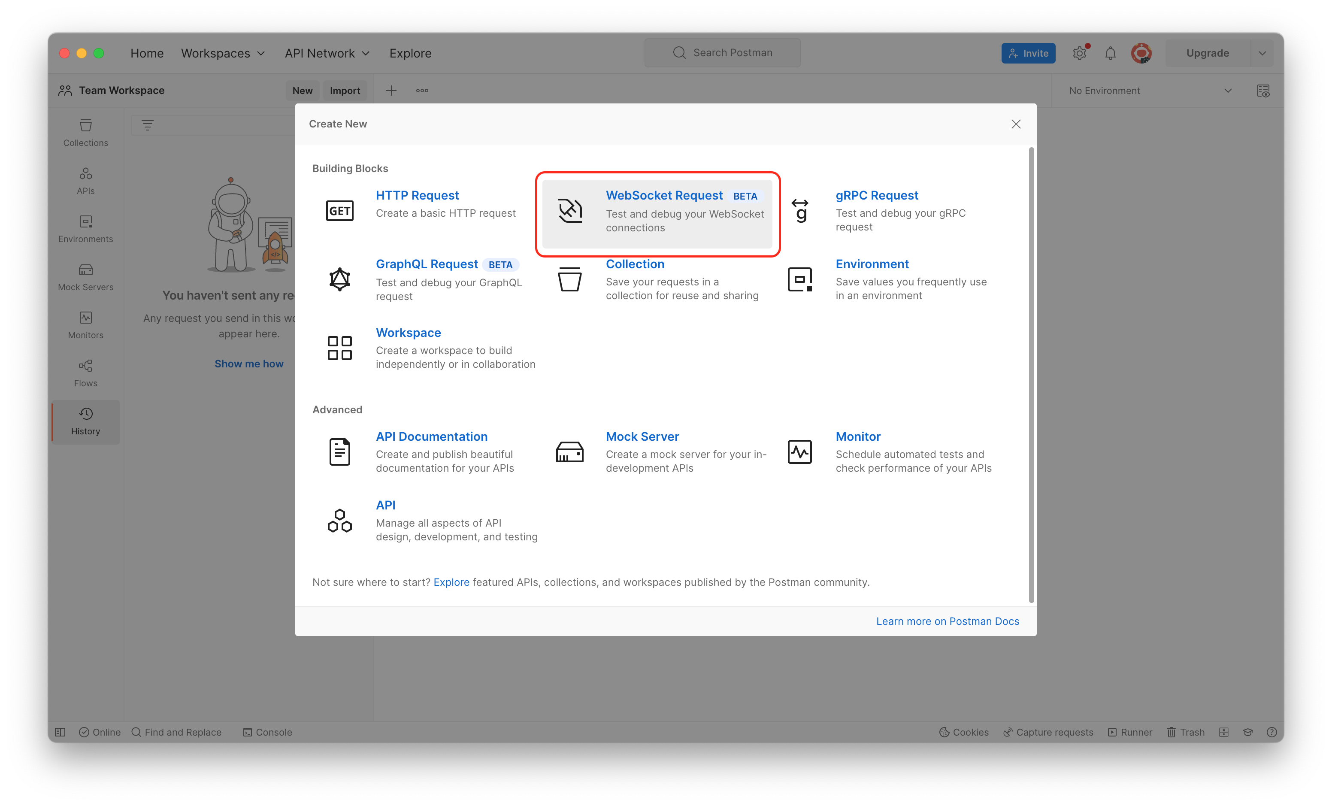Image resolution: width=1332 pixels, height=806 pixels.
Task: Click the Invite button
Action: (1028, 53)
